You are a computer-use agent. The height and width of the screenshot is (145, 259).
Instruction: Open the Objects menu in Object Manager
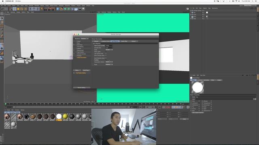(x=205, y=8)
